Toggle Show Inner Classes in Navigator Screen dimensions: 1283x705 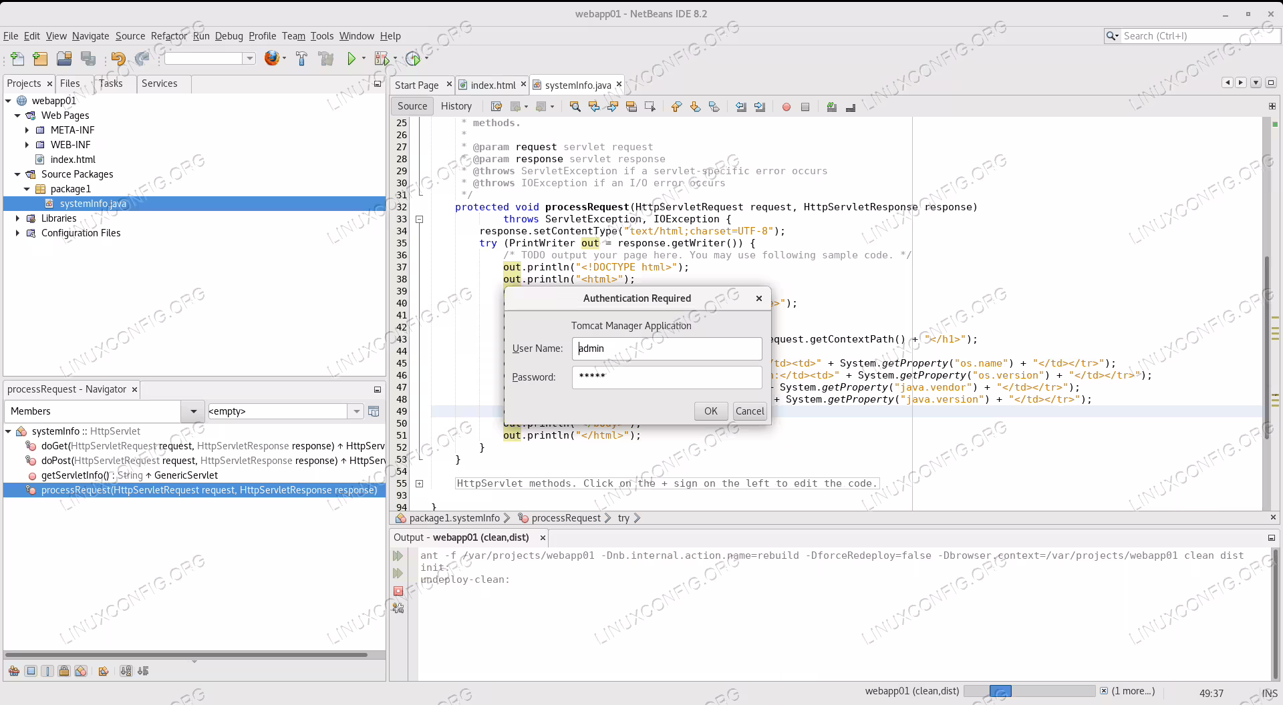pyautogui.click(x=81, y=671)
